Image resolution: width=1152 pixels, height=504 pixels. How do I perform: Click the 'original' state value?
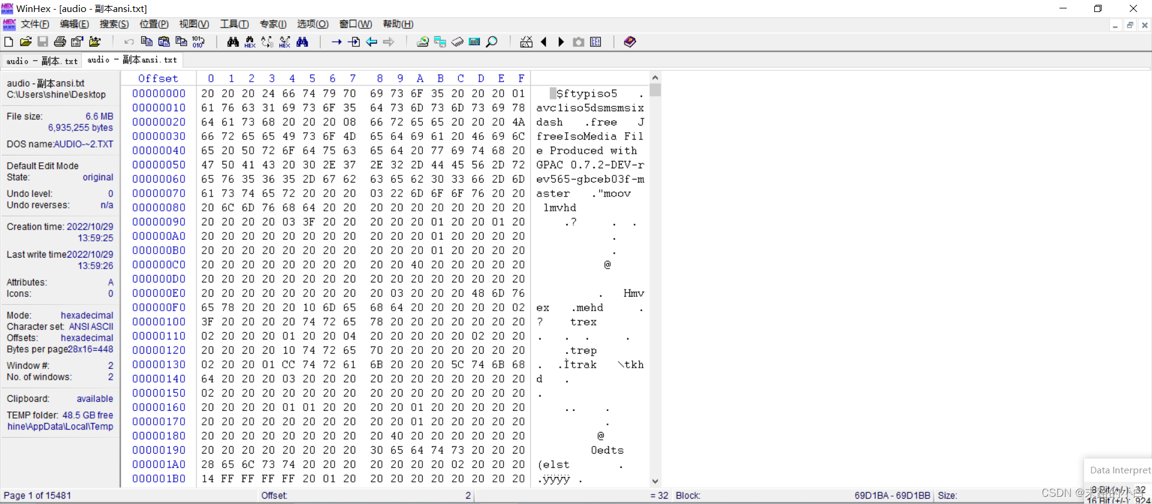point(98,177)
